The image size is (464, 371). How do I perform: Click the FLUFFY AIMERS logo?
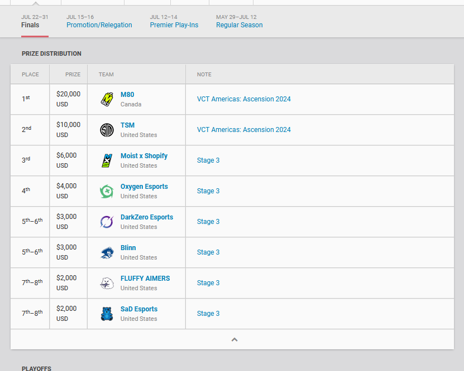[107, 284]
